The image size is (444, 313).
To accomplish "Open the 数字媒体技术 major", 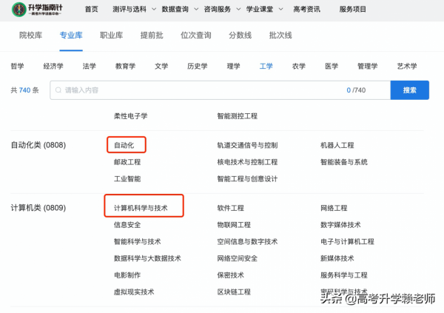I will pyautogui.click(x=340, y=225).
